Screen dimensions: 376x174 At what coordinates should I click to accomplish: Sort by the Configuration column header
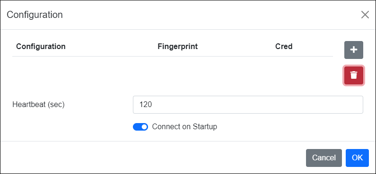[41, 46]
